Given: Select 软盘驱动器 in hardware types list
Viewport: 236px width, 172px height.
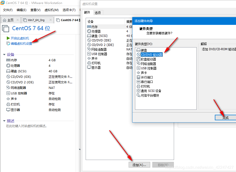Looking at the screenshot, I should pyautogui.click(x=148, y=59).
